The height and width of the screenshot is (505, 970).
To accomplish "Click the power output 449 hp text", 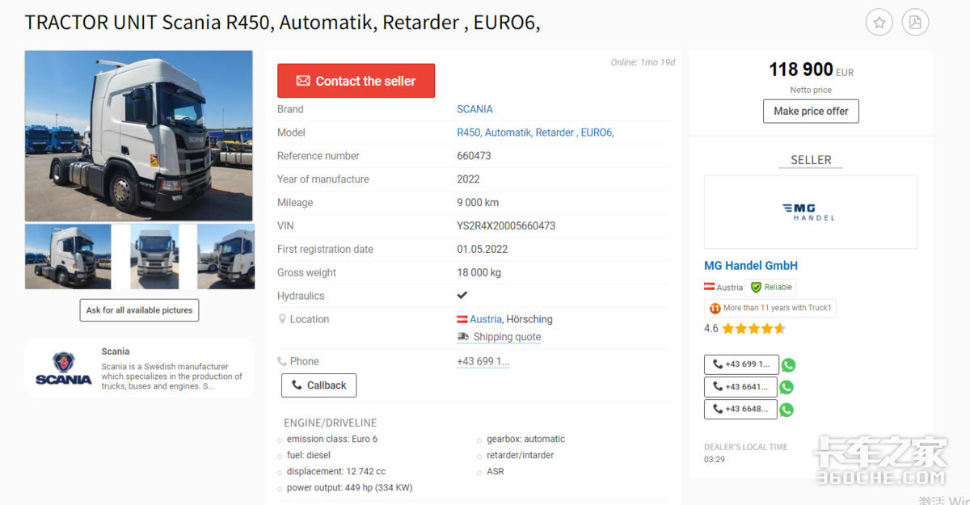I will tap(349, 488).
